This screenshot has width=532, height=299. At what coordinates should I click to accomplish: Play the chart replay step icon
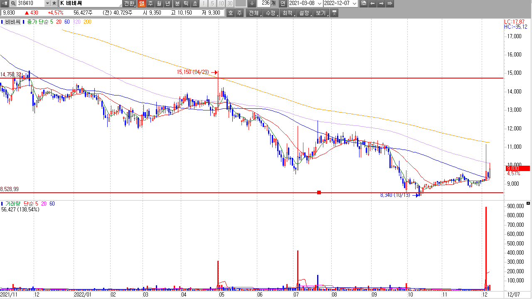click(x=390, y=3)
